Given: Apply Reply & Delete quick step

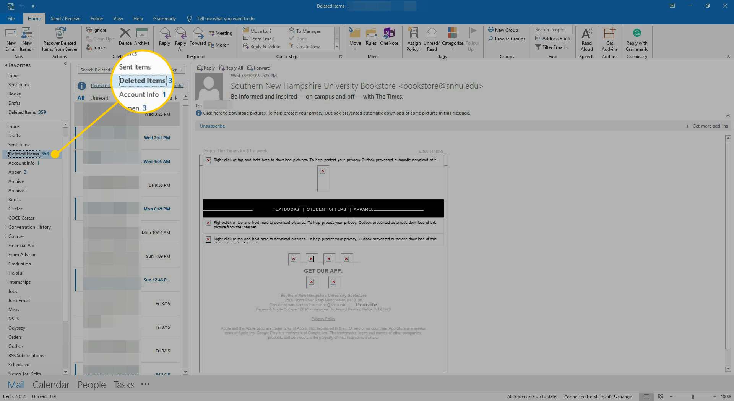Looking at the screenshot, I should (262, 46).
